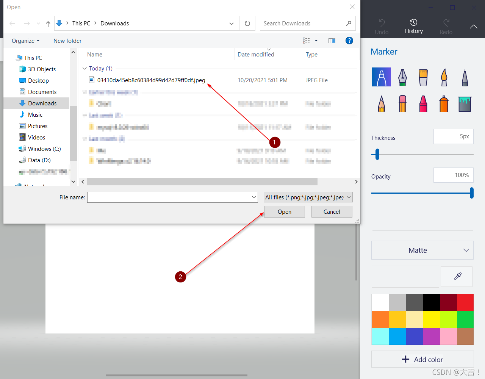485x379 pixels.
Task: Open the Matte finish dropdown
Action: pyautogui.click(x=422, y=250)
